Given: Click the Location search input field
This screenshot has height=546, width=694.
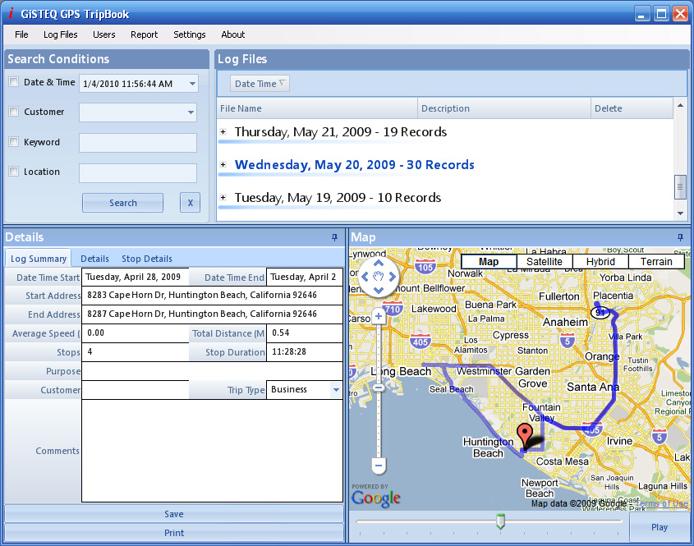Looking at the screenshot, I should [138, 173].
